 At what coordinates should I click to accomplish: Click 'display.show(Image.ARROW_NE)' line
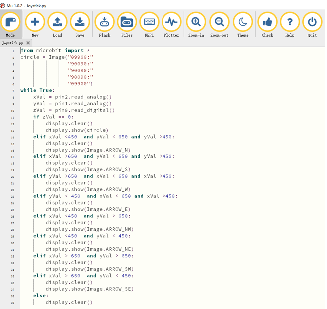(x=90, y=249)
